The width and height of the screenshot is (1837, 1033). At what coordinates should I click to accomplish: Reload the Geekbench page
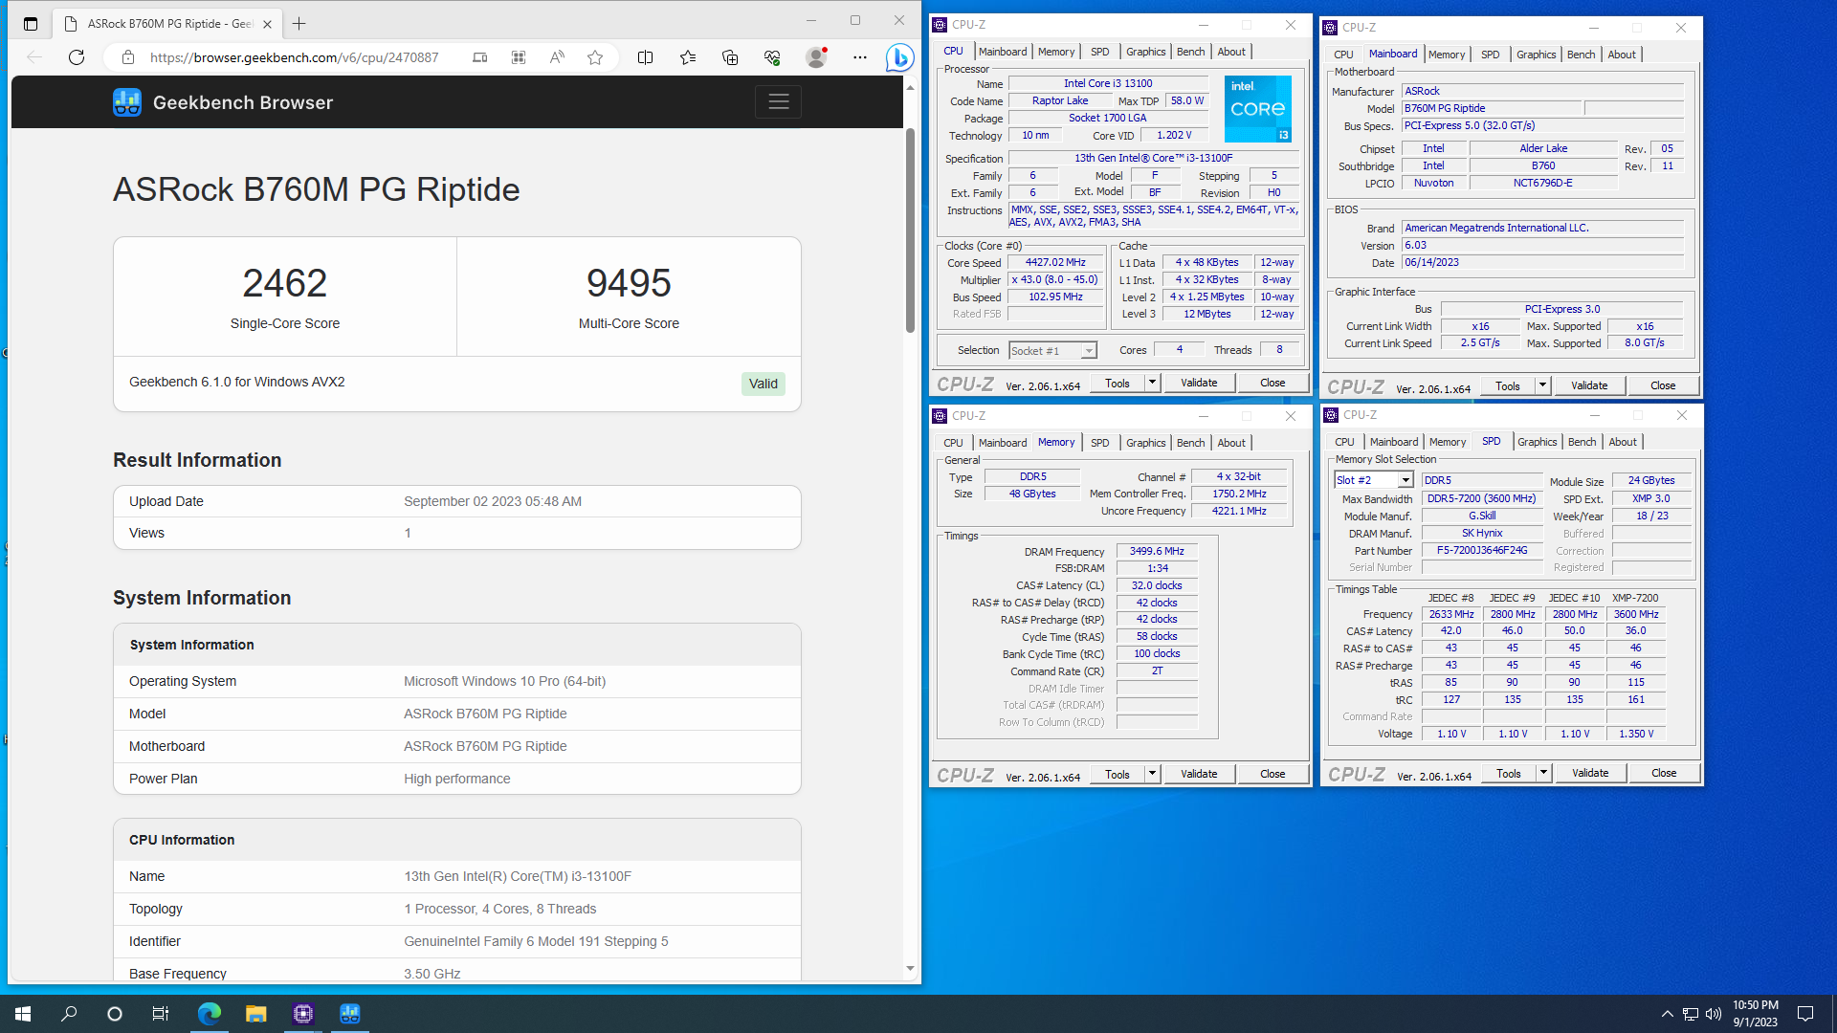coord(77,57)
